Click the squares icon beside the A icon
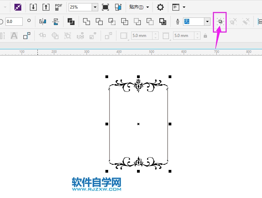 point(27,36)
